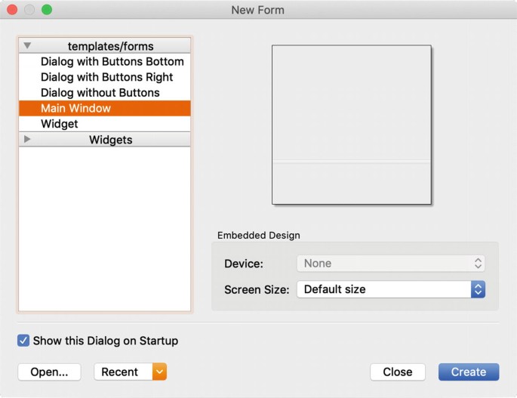Image resolution: width=517 pixels, height=398 pixels.
Task: Select the Widget template
Action: [x=60, y=124]
